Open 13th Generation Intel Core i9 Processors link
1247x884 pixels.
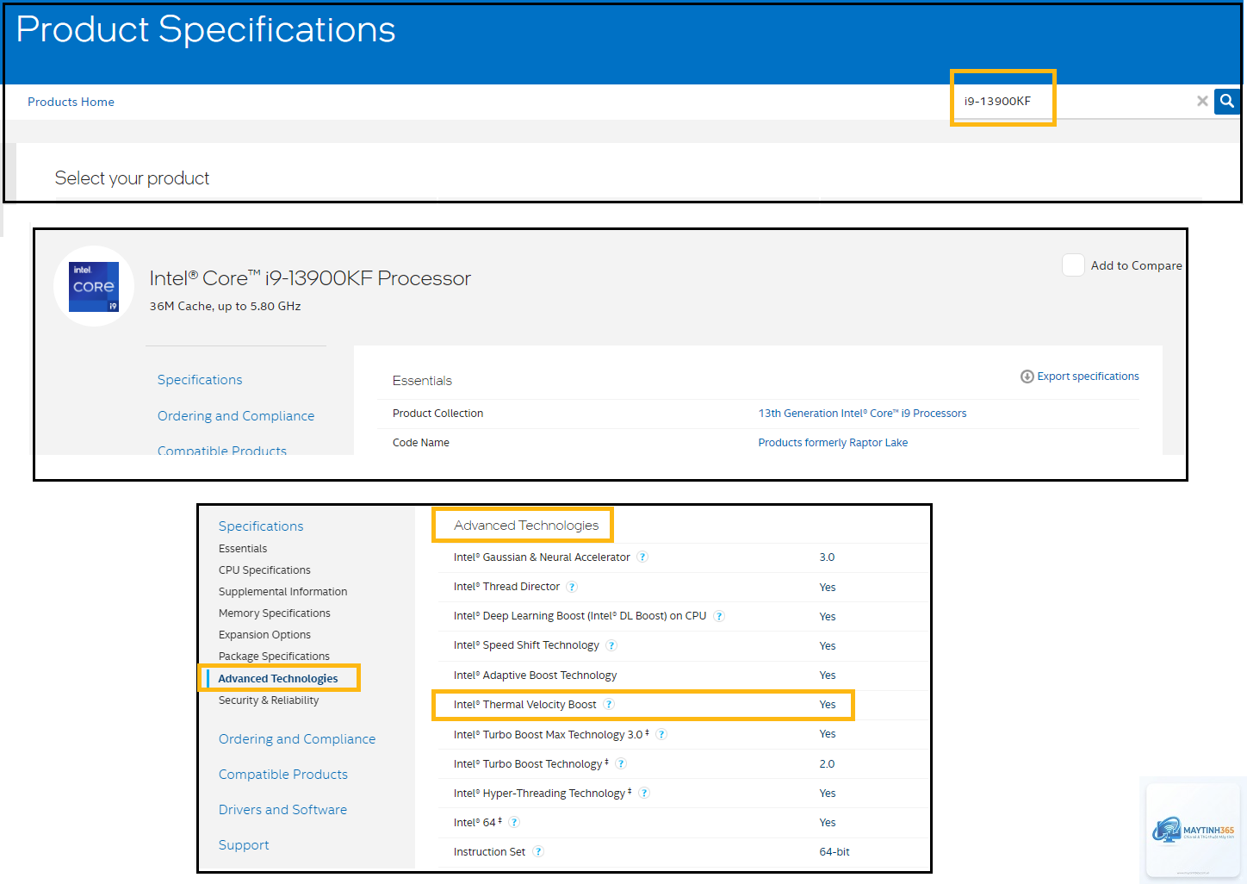tap(862, 414)
